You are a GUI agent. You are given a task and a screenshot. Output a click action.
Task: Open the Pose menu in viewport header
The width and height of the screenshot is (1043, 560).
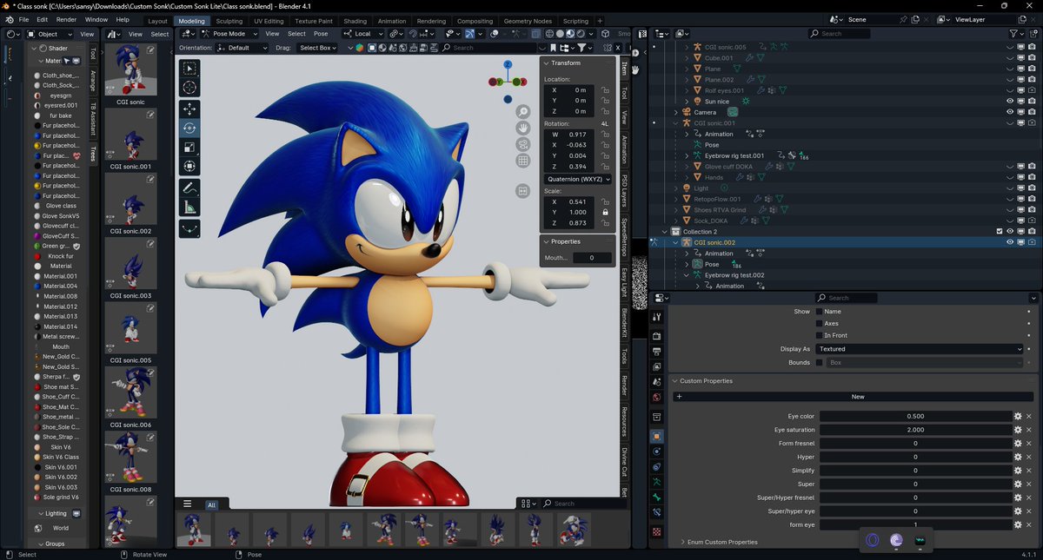tap(321, 34)
